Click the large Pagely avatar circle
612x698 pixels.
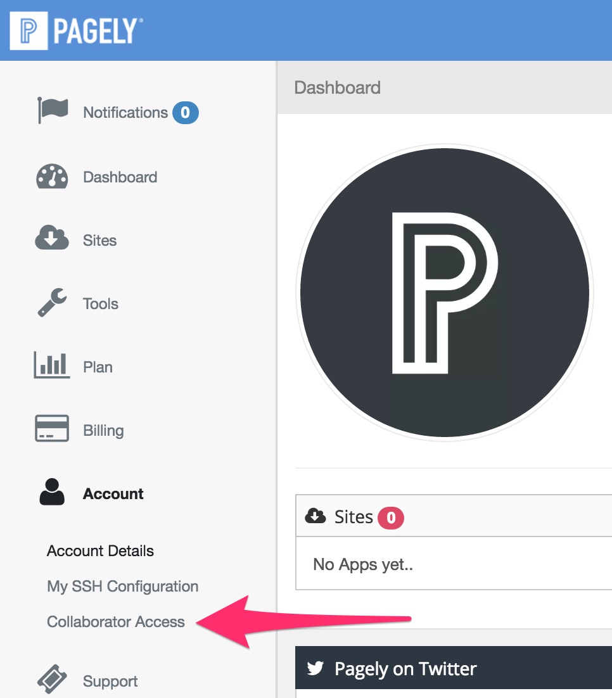tap(445, 293)
